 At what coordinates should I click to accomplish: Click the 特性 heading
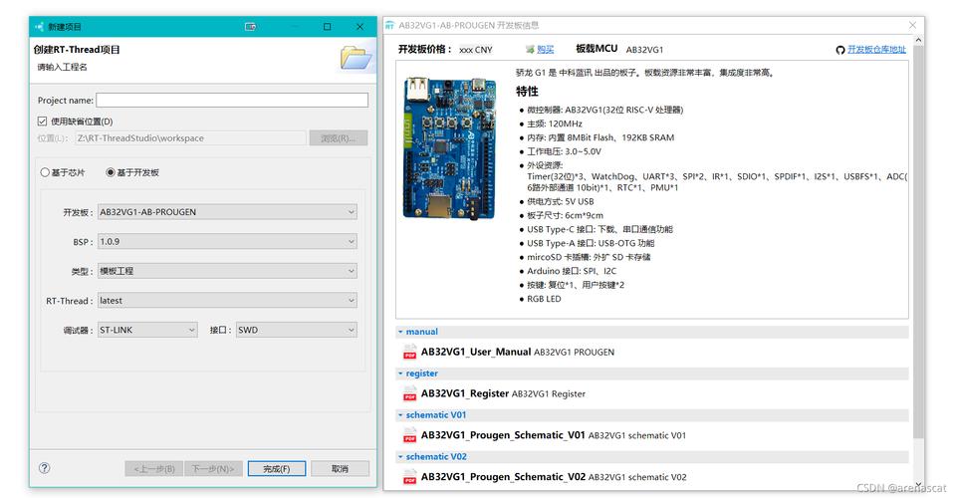tap(527, 92)
